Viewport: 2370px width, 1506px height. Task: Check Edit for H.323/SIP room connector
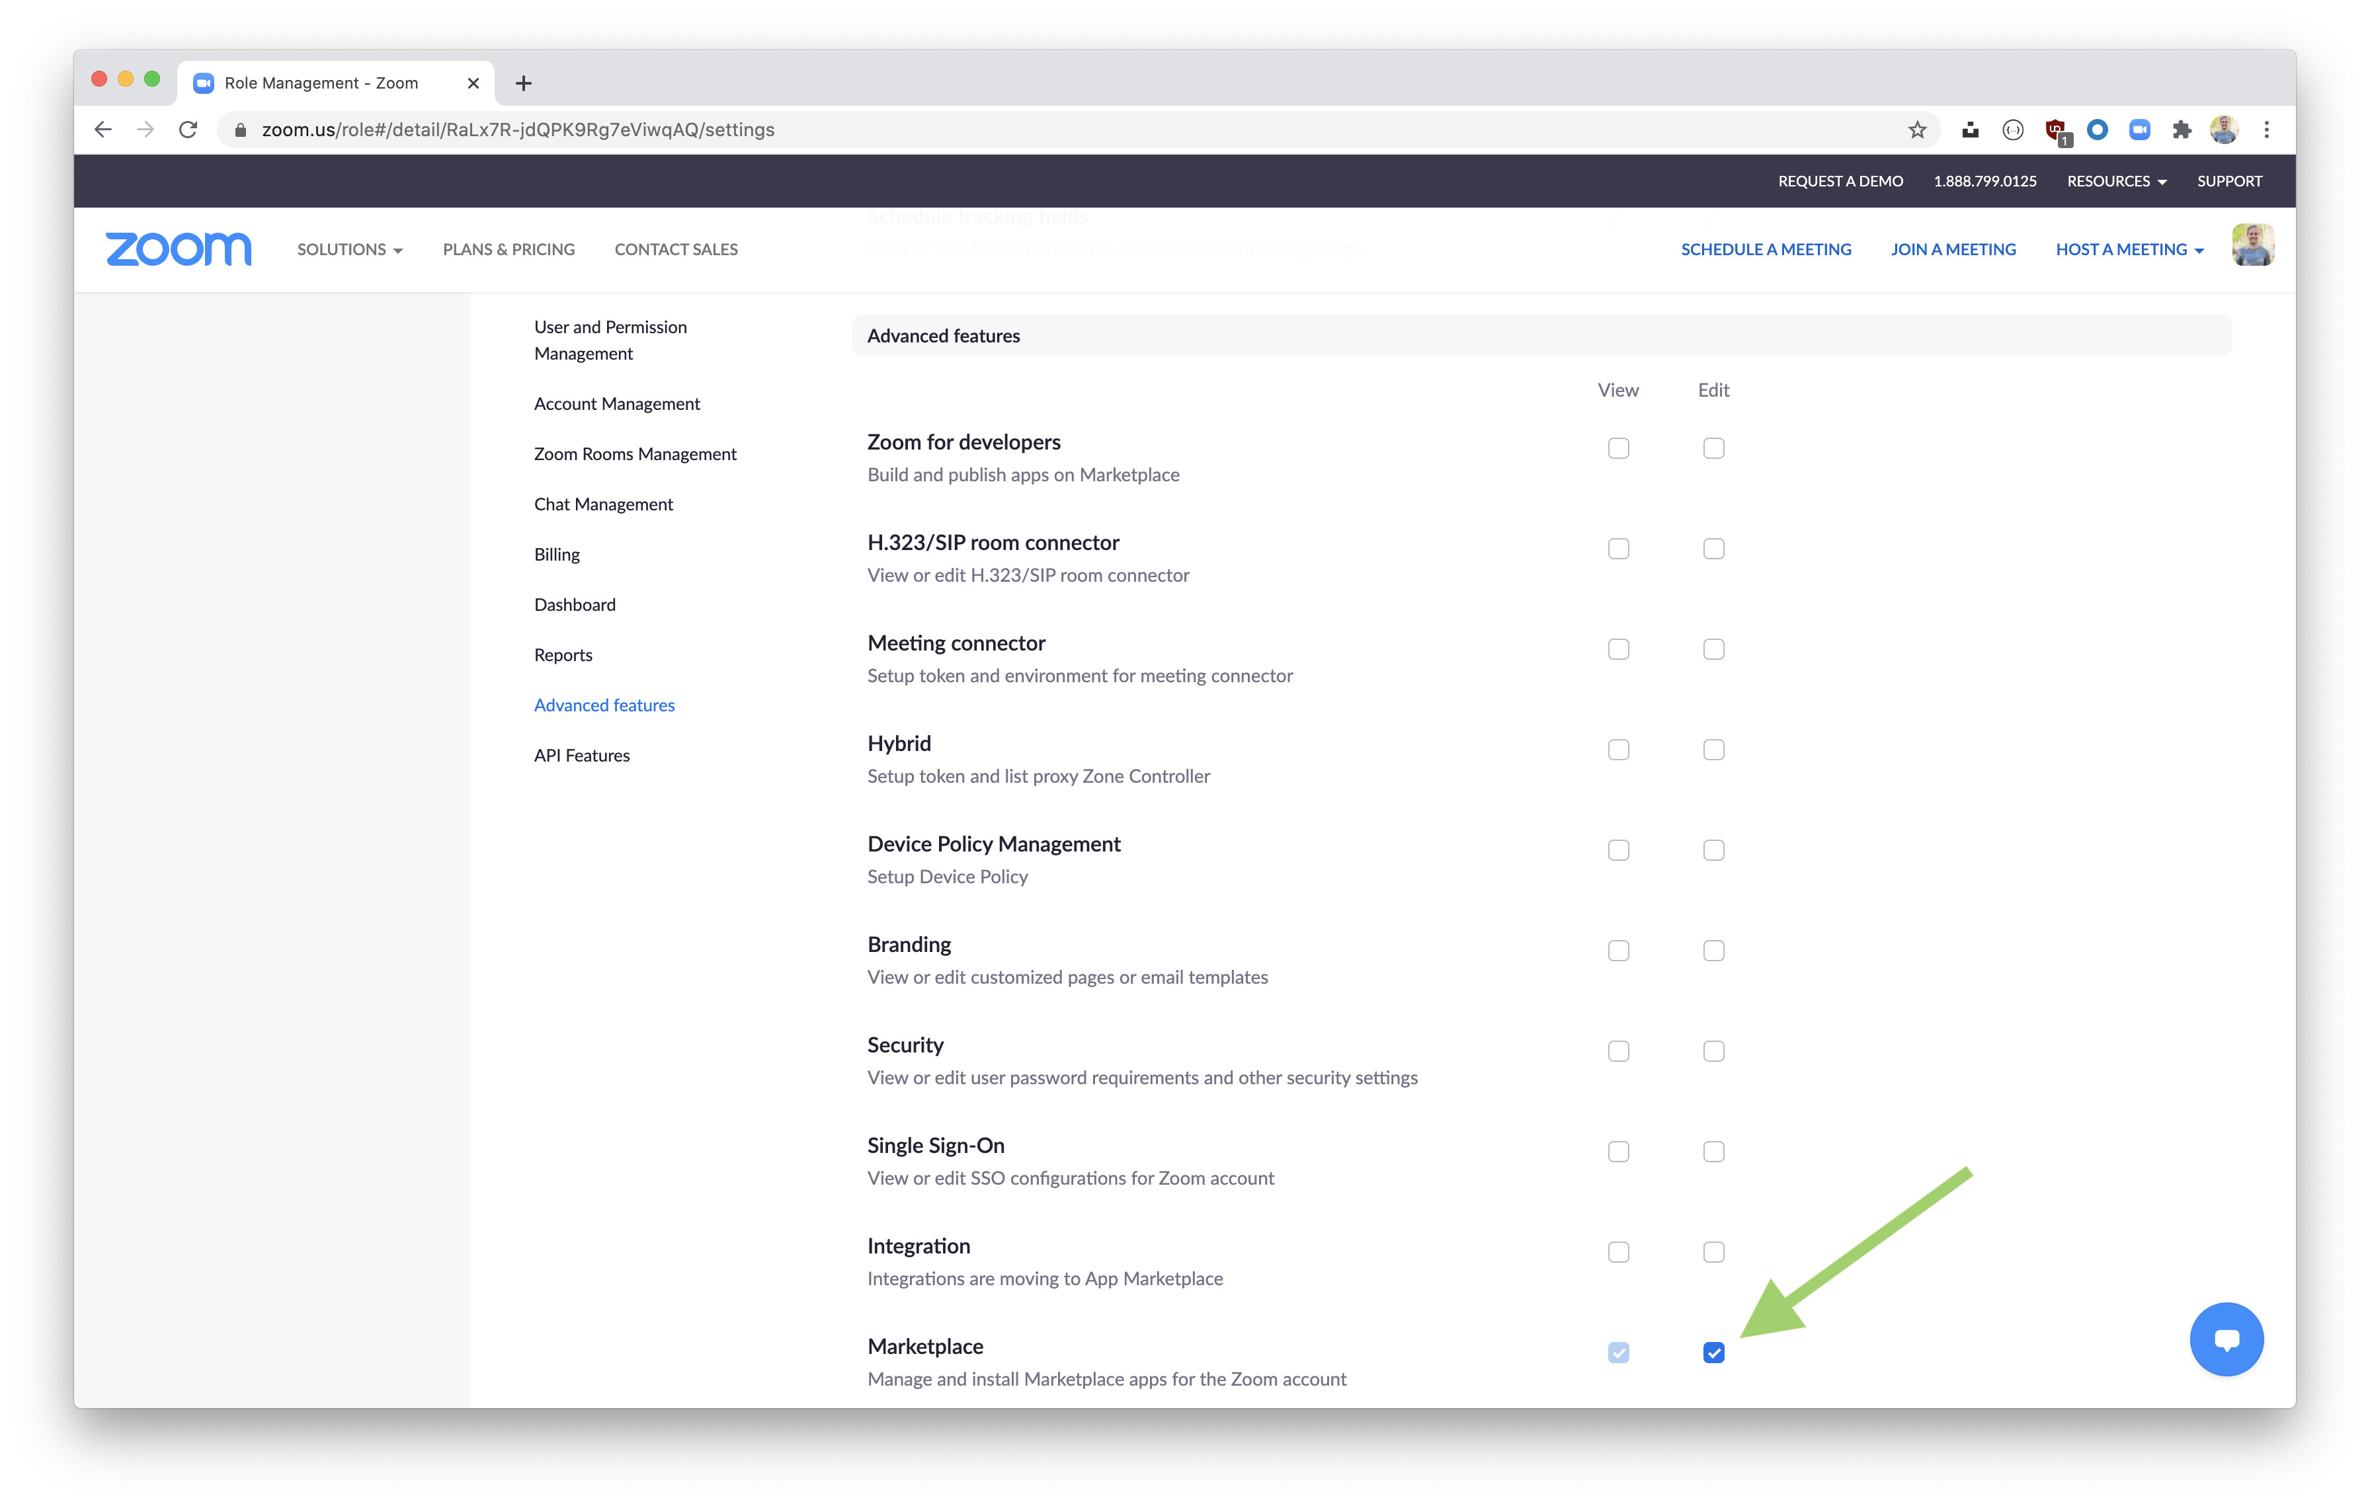coord(1713,549)
